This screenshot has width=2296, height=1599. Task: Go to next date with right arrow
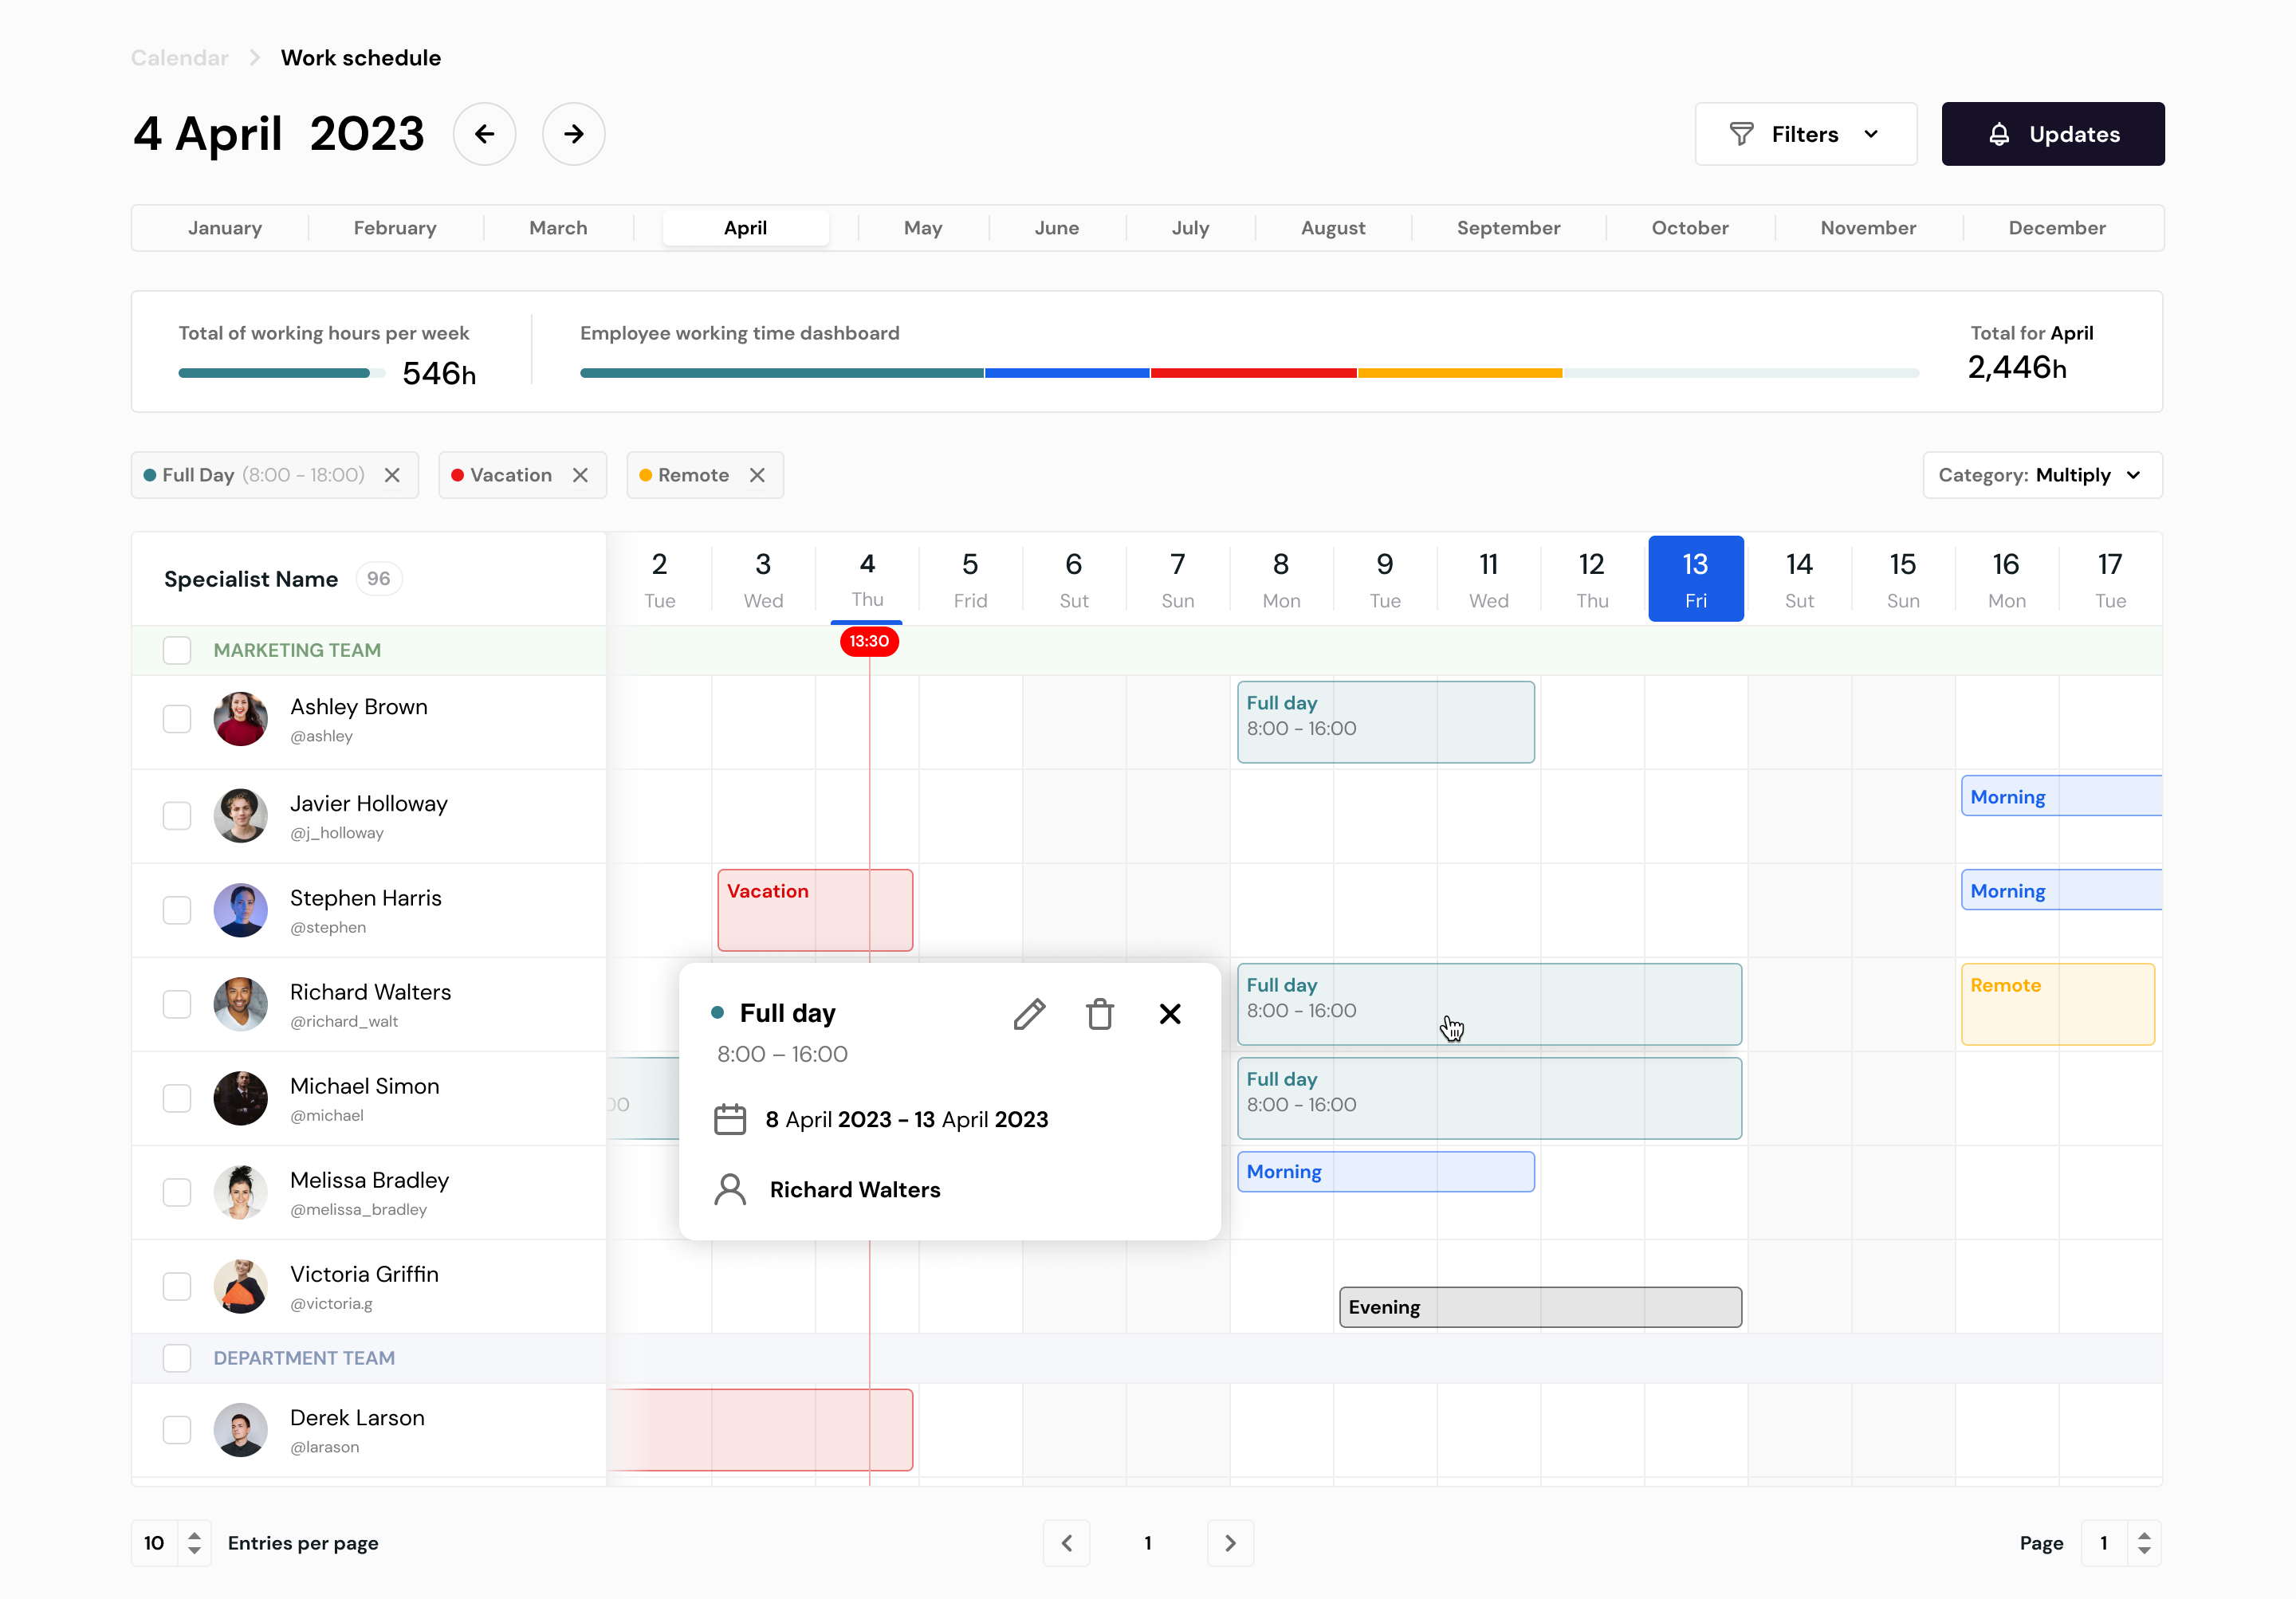573,134
